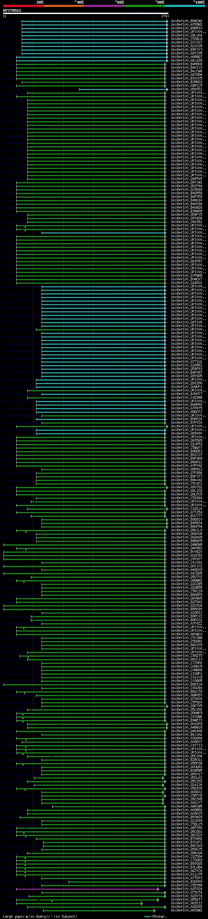Select label UniRef100_Q9SZM0

click(x=186, y=383)
